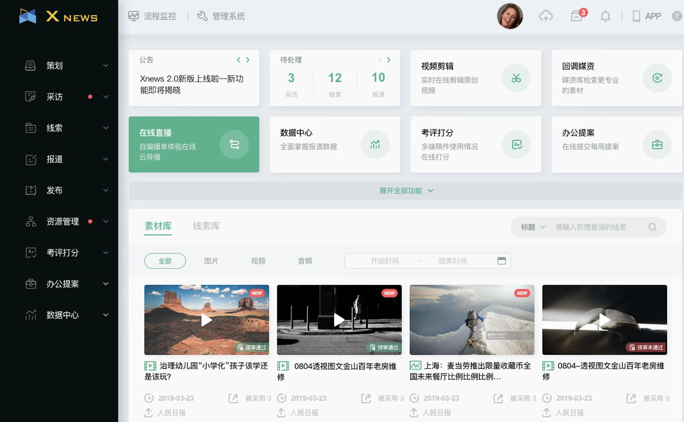The width and height of the screenshot is (684, 422).
Task: Click the help question mark icon
Action: pos(676,16)
